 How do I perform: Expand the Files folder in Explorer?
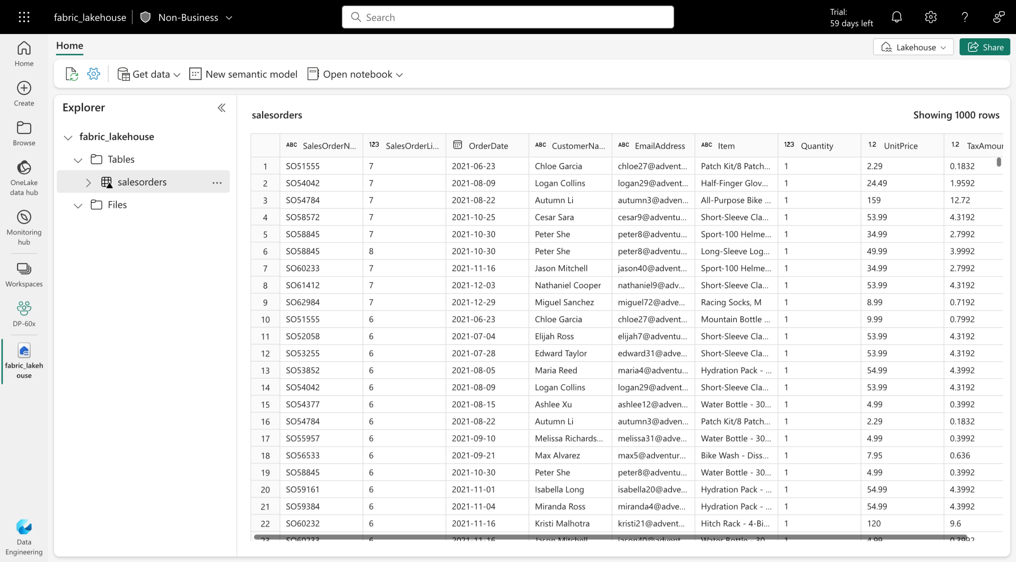[78, 205]
